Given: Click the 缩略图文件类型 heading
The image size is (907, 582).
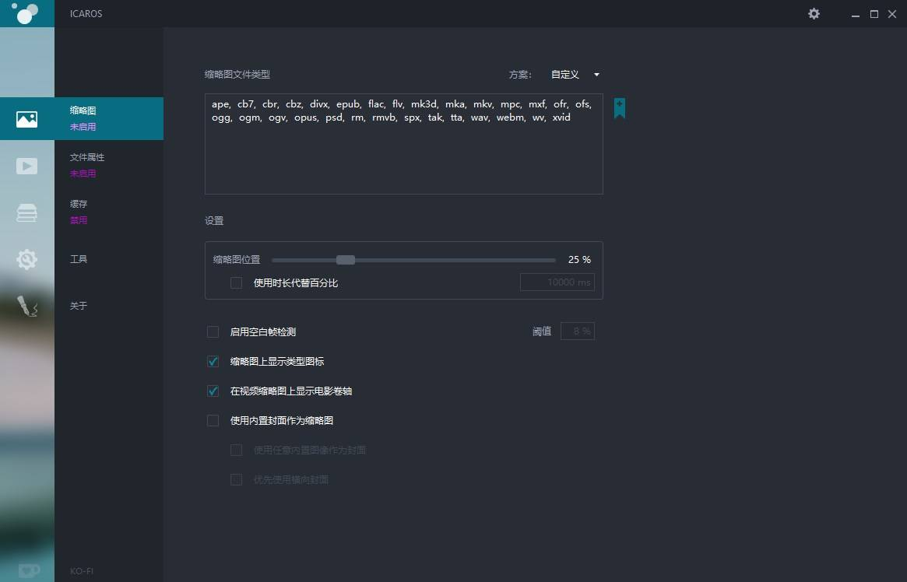Looking at the screenshot, I should [x=237, y=74].
